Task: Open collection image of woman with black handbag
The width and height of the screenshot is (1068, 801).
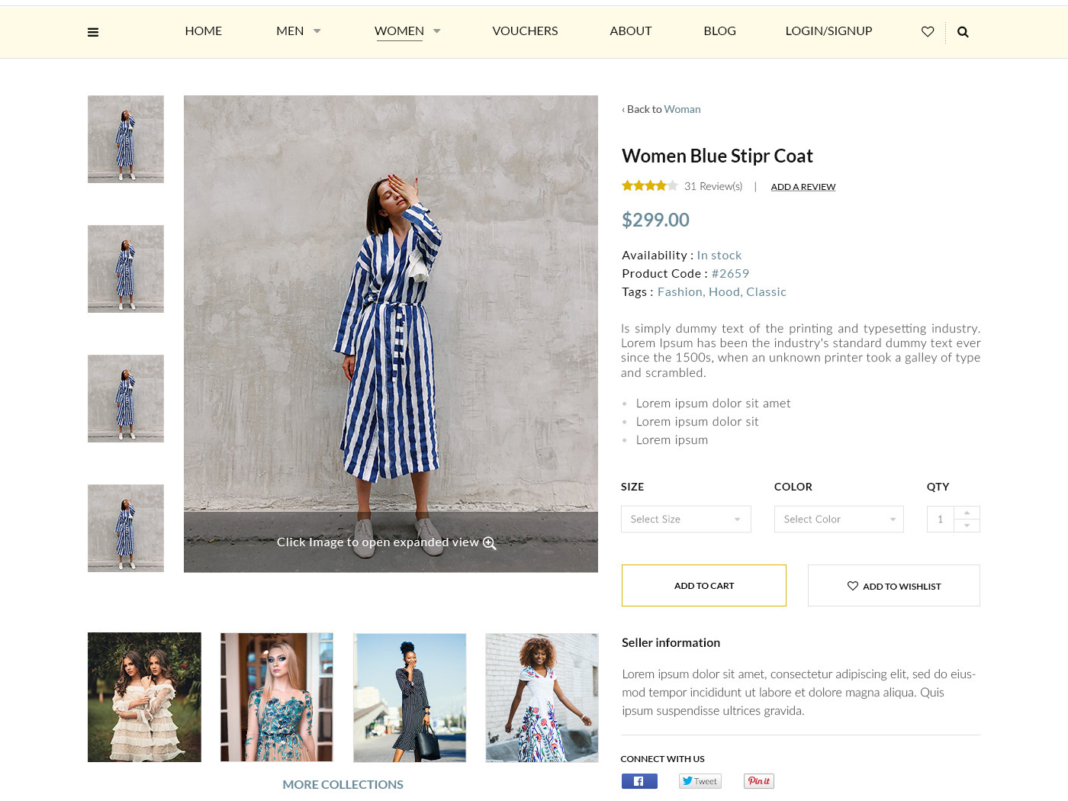Action: pyautogui.click(x=410, y=697)
